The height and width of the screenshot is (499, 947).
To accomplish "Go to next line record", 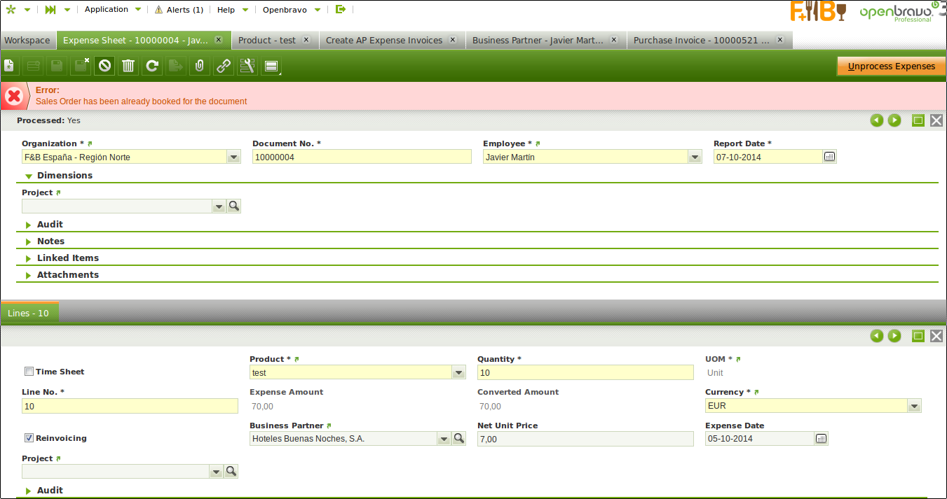I will point(894,336).
